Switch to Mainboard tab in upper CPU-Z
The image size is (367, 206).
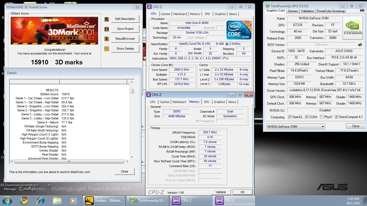[180, 14]
